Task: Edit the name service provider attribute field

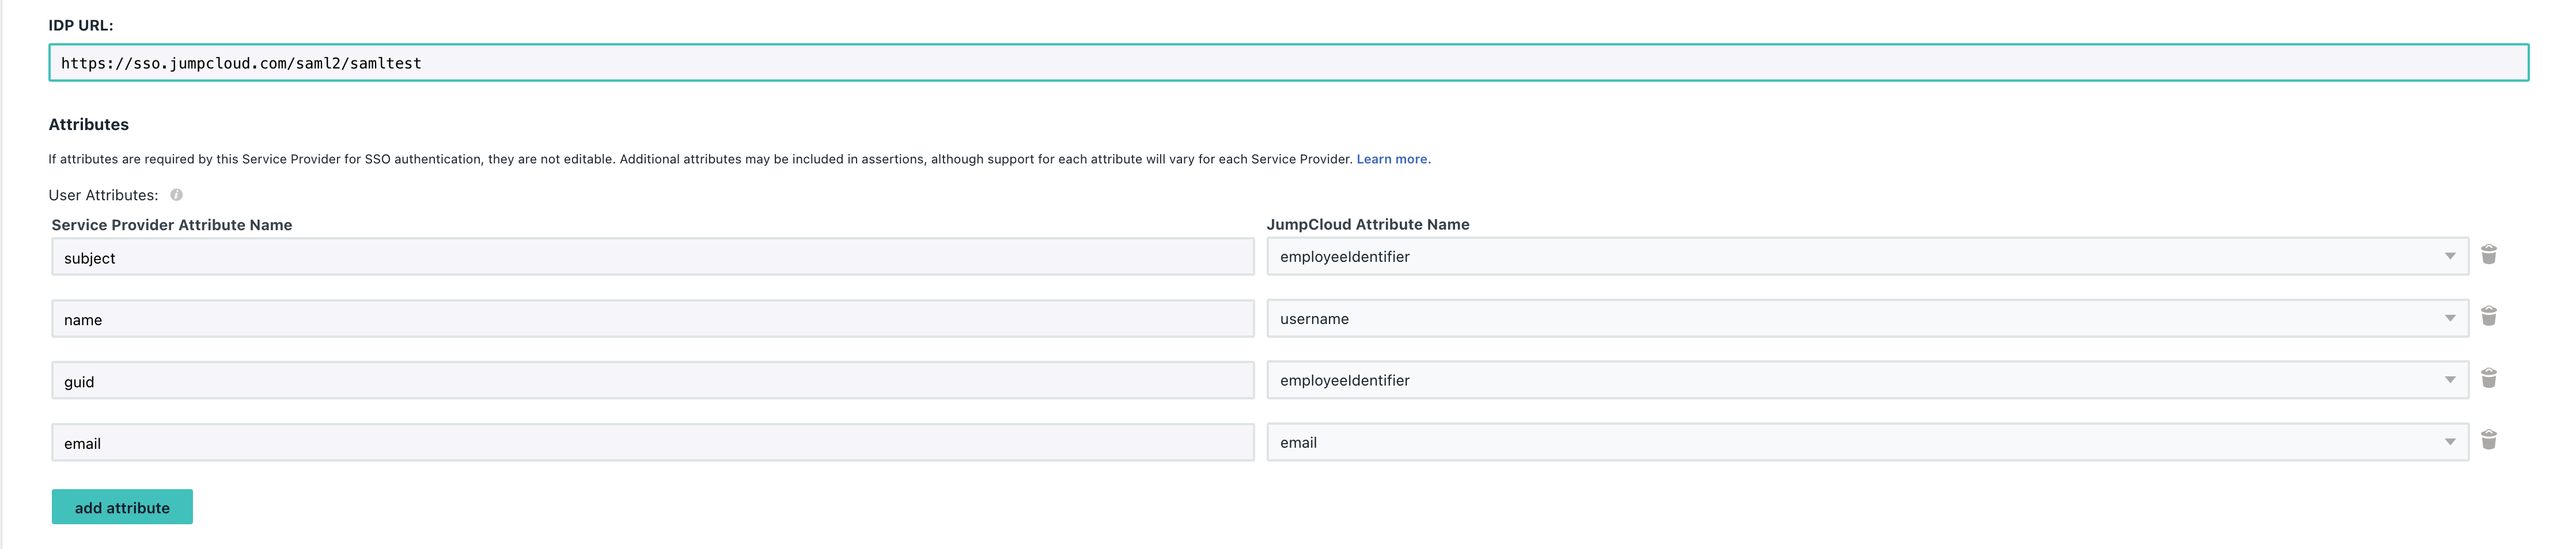Action: [x=653, y=318]
